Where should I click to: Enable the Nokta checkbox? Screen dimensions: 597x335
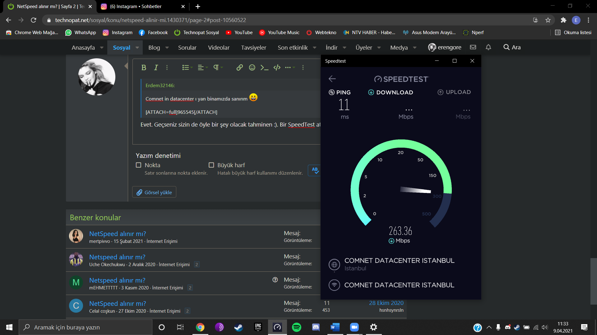tap(139, 165)
